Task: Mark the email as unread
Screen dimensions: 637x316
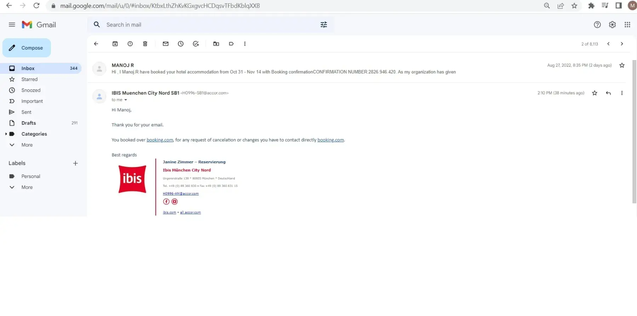Action: [x=165, y=44]
